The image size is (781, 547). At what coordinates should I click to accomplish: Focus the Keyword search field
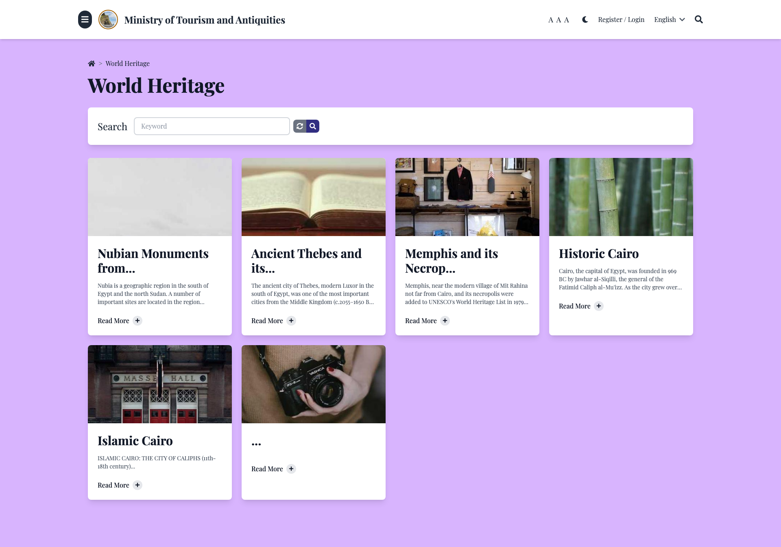(x=212, y=126)
